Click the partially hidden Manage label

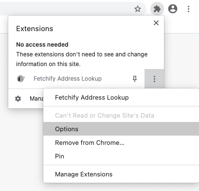[36, 99]
